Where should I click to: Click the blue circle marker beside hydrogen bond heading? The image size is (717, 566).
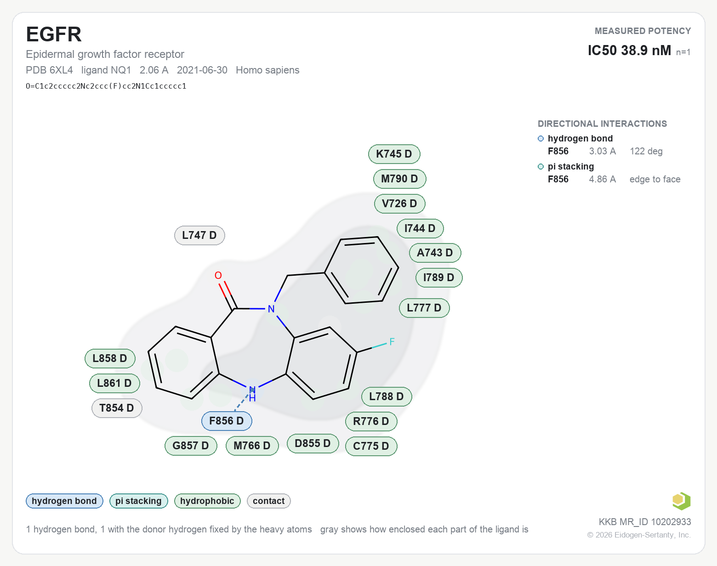point(541,139)
